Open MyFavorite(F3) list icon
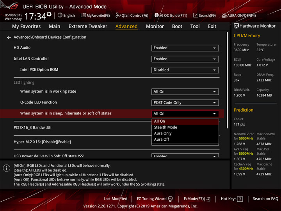 click(83, 15)
